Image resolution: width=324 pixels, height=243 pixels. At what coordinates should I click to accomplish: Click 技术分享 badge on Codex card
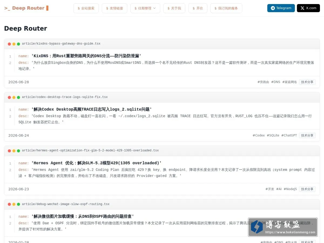[x=307, y=136]
